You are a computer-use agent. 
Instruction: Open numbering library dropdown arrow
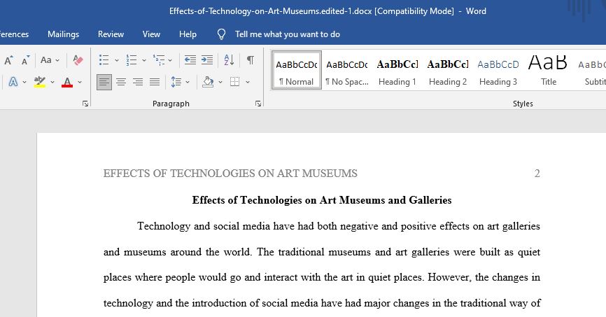(x=143, y=60)
